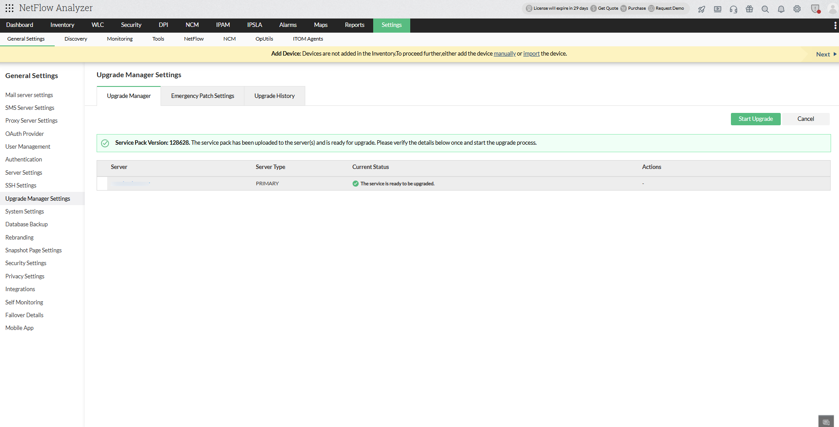This screenshot has width=839, height=427.
Task: Open Authentication settings
Action: tap(24, 159)
